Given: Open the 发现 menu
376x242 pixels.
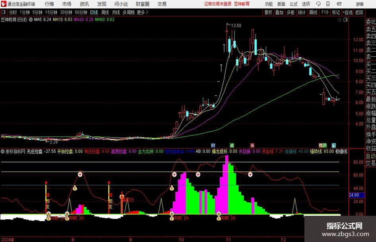Looking at the screenshot, I should (x=102, y=4).
